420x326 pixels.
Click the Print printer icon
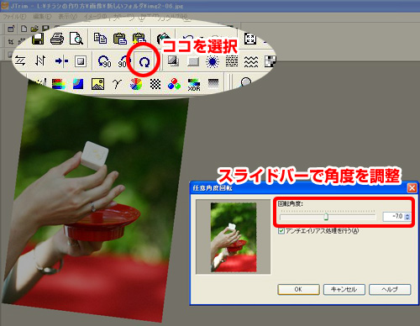[57, 39]
